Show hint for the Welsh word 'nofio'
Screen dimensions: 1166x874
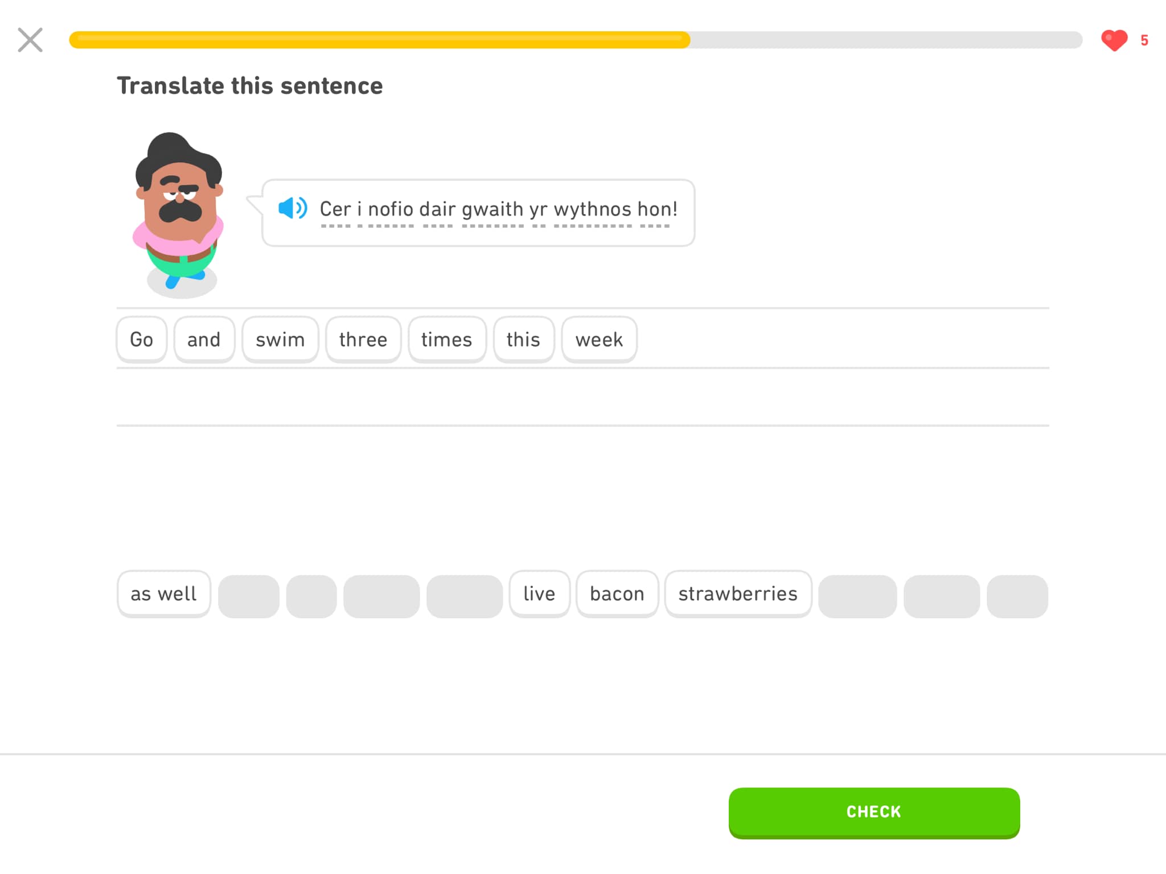click(391, 209)
